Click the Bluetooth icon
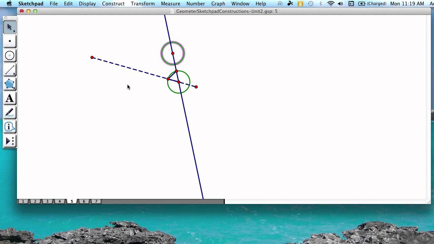 (321, 4)
